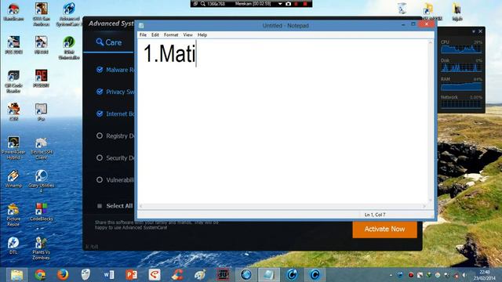Viewport: 502px width, 282px height.
Task: Open the Bitvise SSH Client desktop shortcut
Action: point(41,148)
